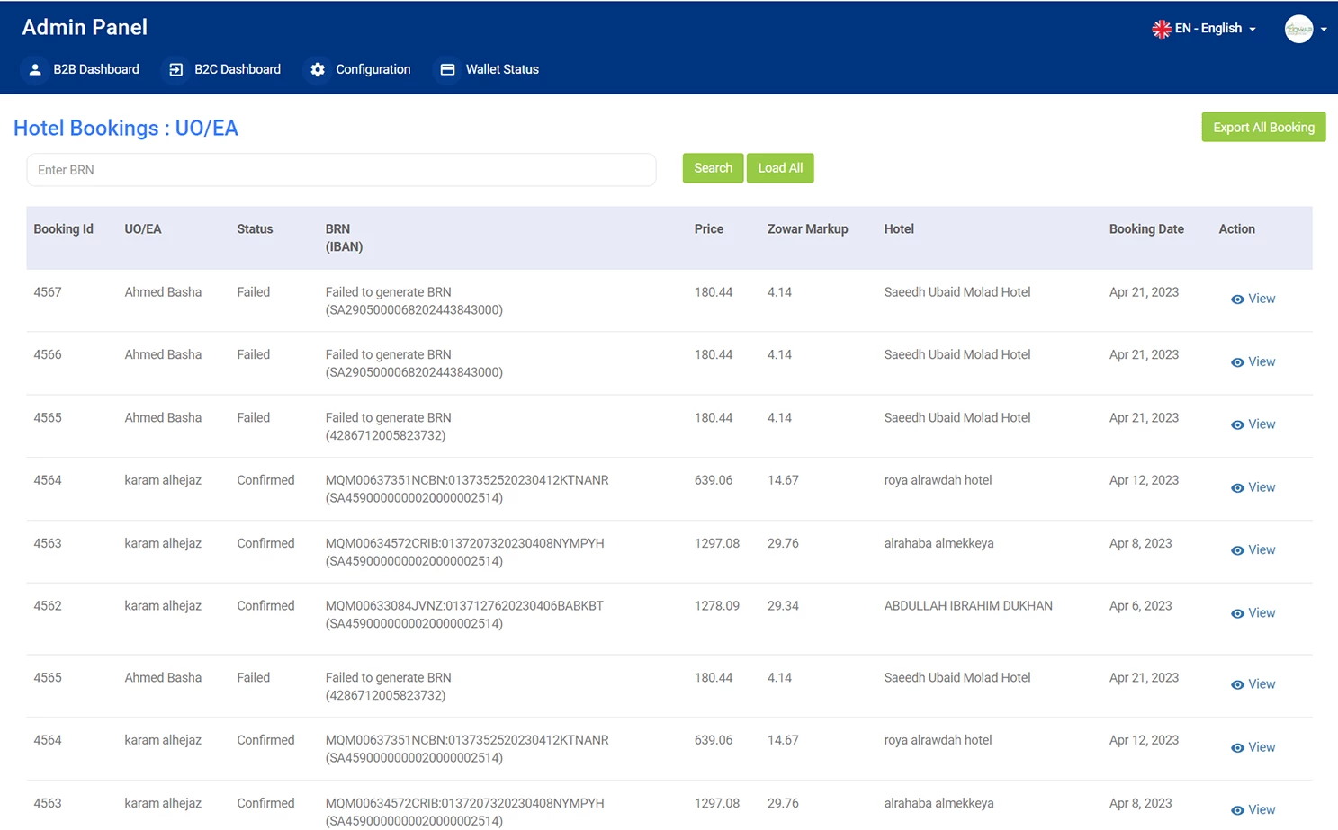Screen dimensions: 1338x830
Task: Toggle view for booking 4562 by ABDULLAH IBRAHIM DUKHAN
Action: [1236, 612]
